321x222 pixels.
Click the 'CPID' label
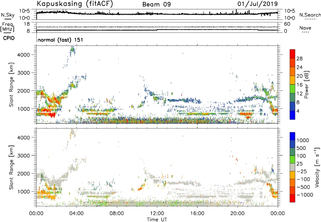click(x=9, y=38)
